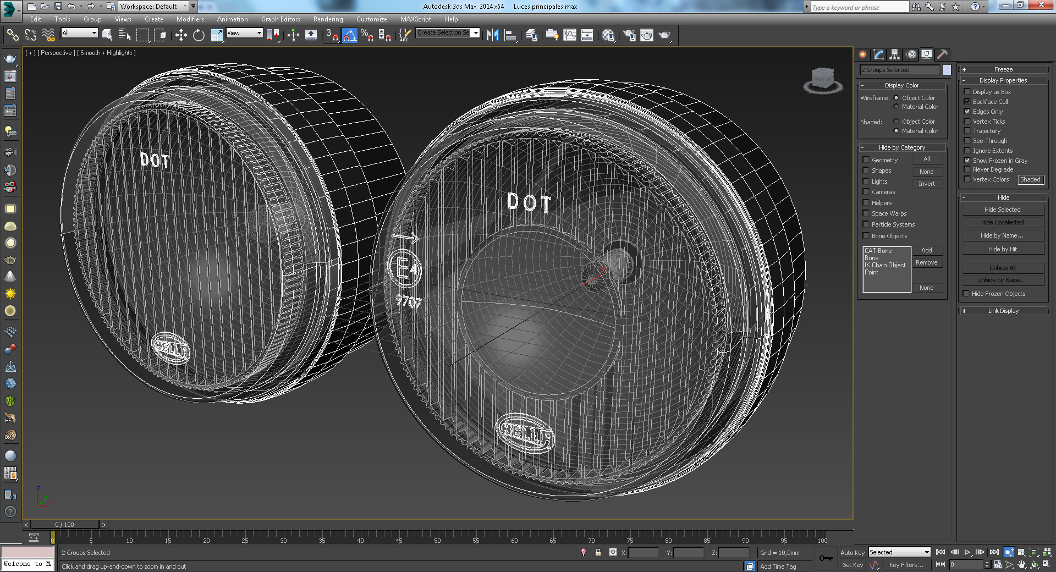Expand the Freeze rollout
Image resolution: width=1056 pixels, height=572 pixels.
click(x=1003, y=69)
